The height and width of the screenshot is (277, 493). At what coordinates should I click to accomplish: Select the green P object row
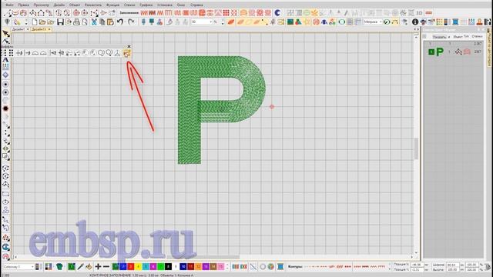coord(454,52)
